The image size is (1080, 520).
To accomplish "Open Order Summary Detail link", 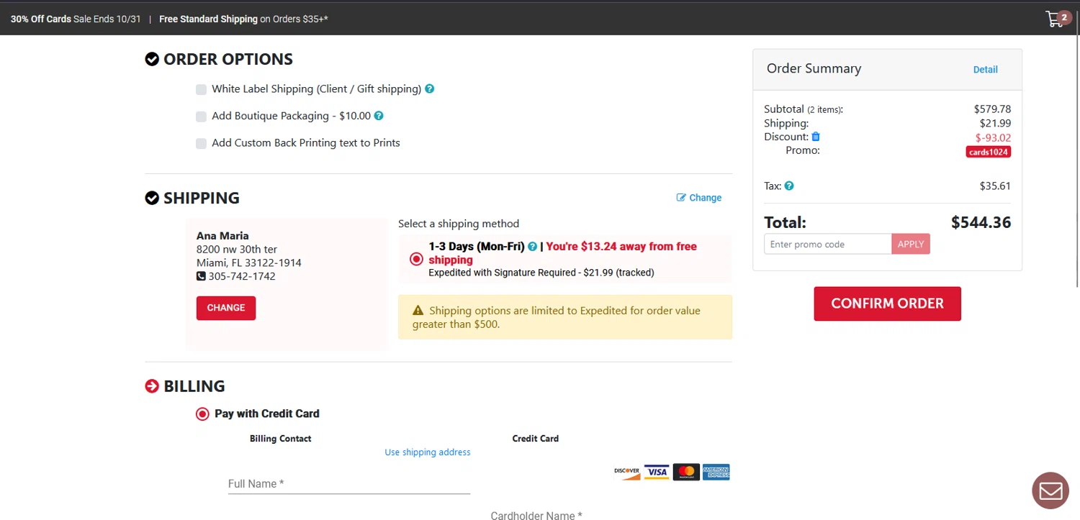I will (985, 70).
